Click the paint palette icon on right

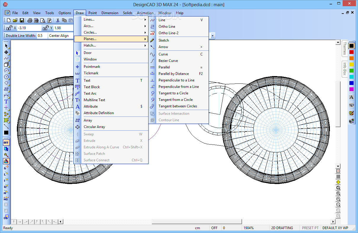click(351, 113)
